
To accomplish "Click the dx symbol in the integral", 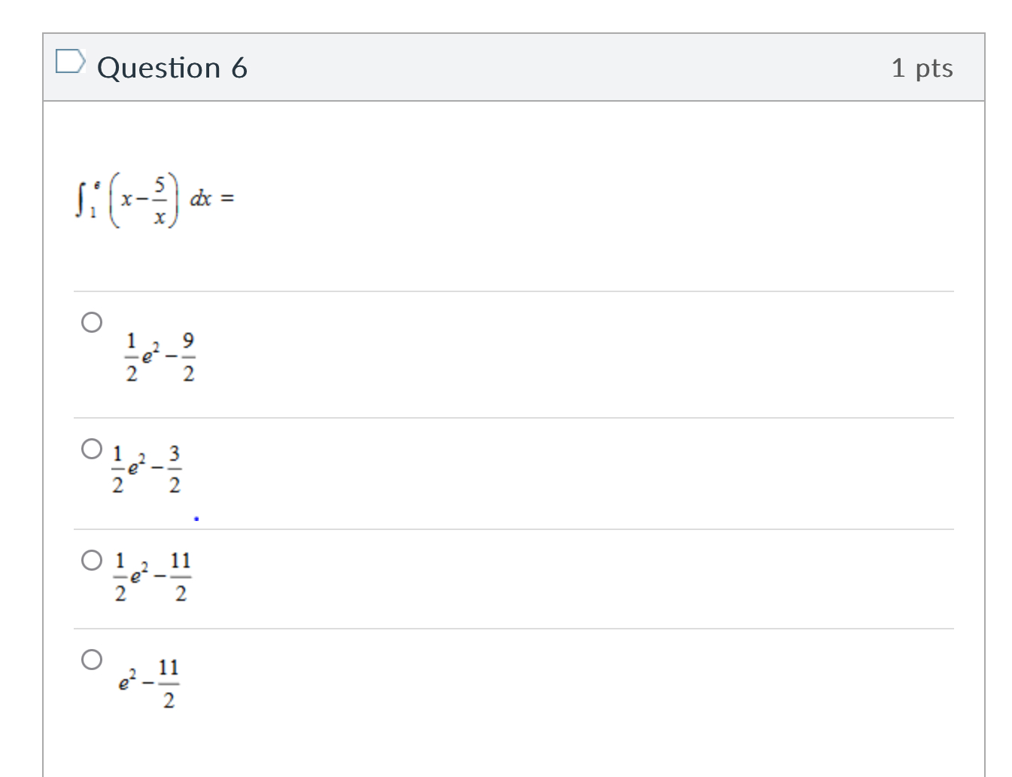I will click(202, 197).
